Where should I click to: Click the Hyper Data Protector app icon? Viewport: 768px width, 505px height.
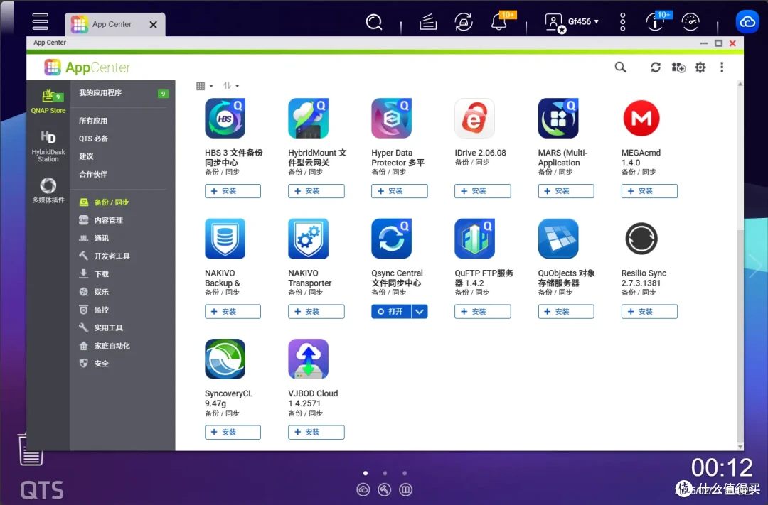[x=391, y=119]
